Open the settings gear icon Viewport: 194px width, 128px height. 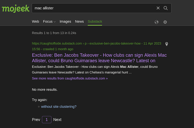[165, 22]
